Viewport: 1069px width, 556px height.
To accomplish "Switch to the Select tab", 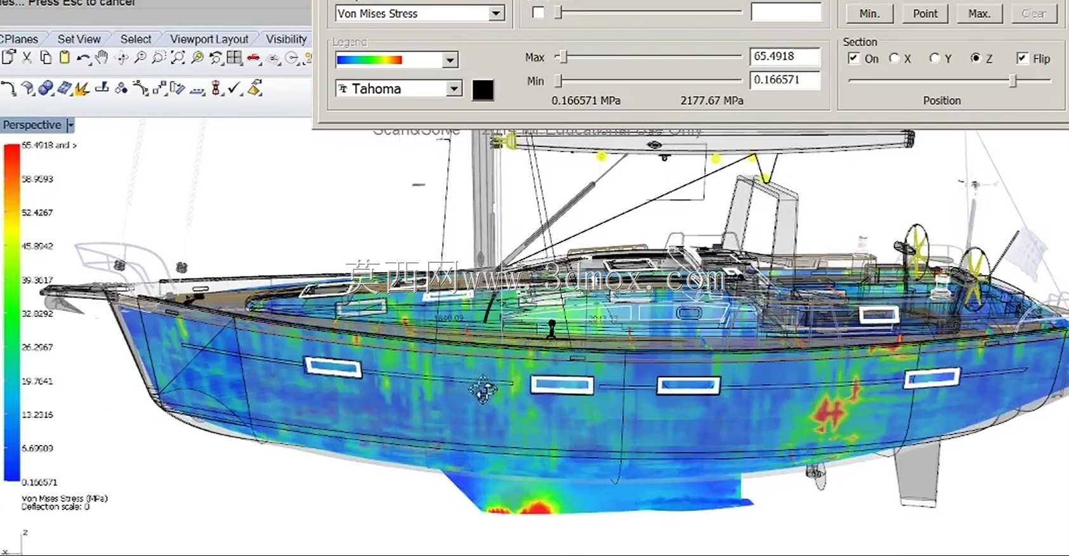I will tap(136, 39).
